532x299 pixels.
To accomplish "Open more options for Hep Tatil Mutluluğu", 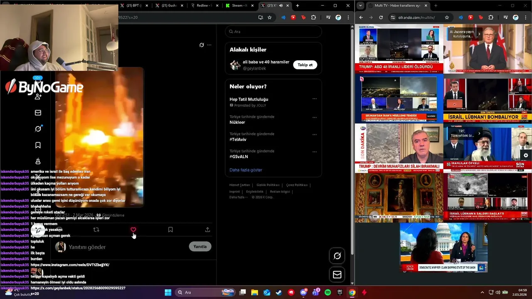I will [x=315, y=99].
